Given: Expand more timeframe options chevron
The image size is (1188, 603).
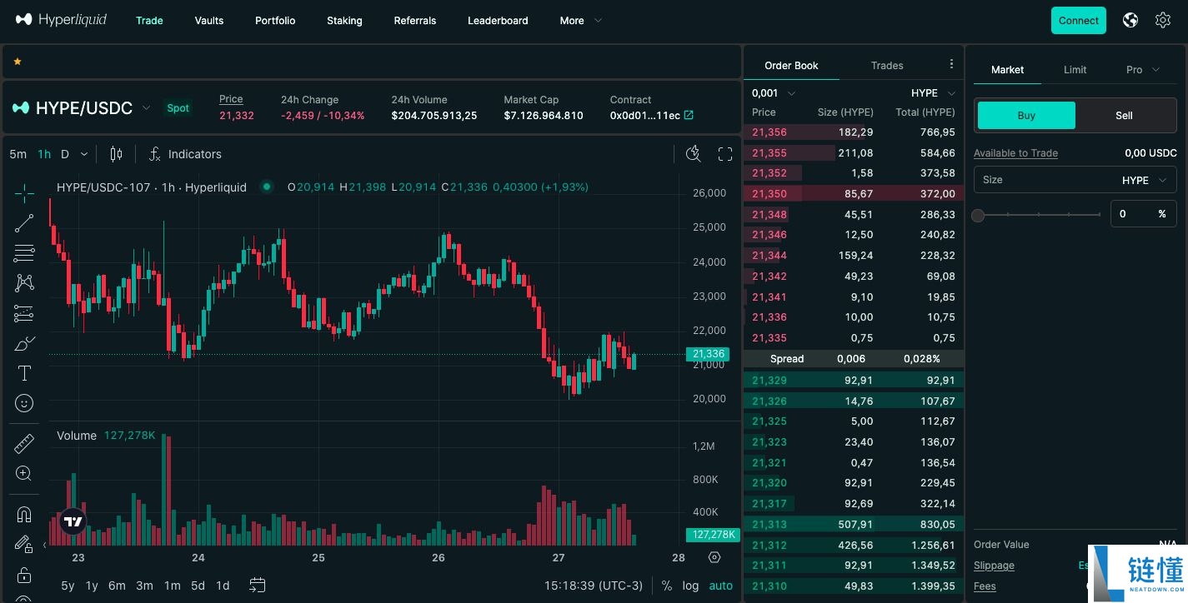Looking at the screenshot, I should (83, 154).
